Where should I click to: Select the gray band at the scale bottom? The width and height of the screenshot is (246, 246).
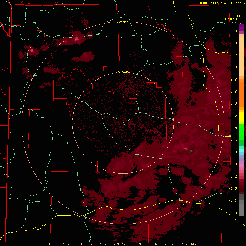(241, 205)
